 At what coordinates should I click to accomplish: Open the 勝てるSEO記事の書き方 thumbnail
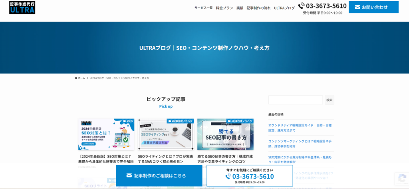pos(225,134)
